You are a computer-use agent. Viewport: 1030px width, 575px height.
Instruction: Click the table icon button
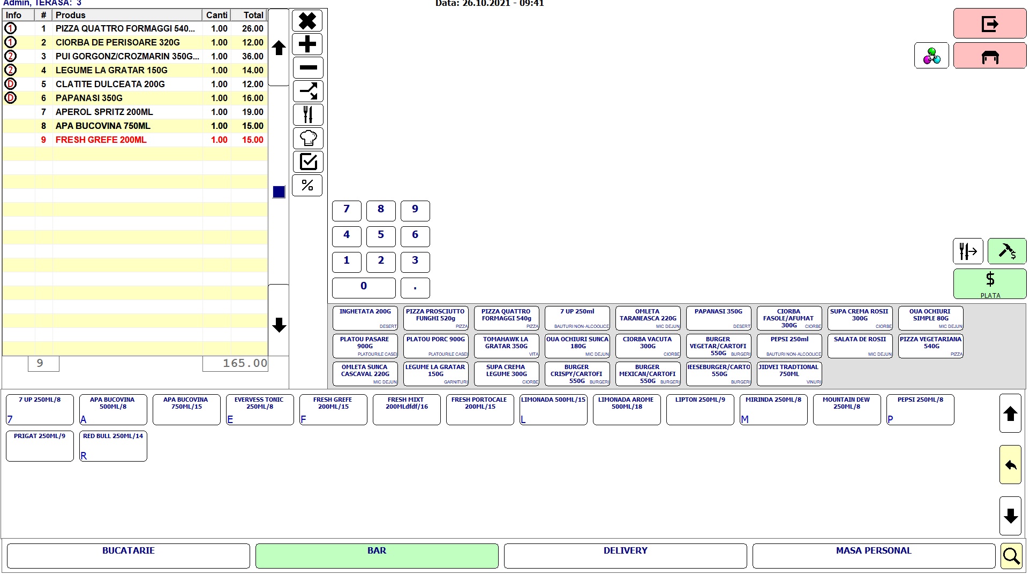point(989,56)
